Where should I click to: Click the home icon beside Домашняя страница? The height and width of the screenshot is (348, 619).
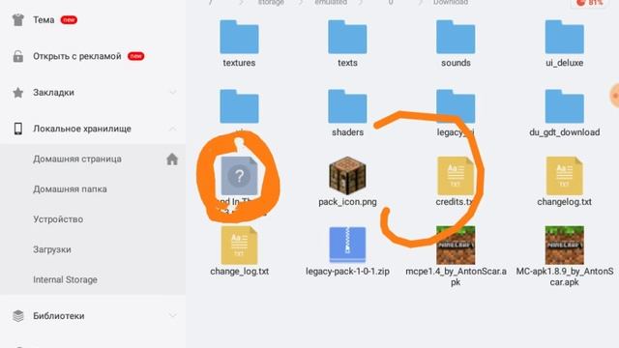[x=172, y=159]
